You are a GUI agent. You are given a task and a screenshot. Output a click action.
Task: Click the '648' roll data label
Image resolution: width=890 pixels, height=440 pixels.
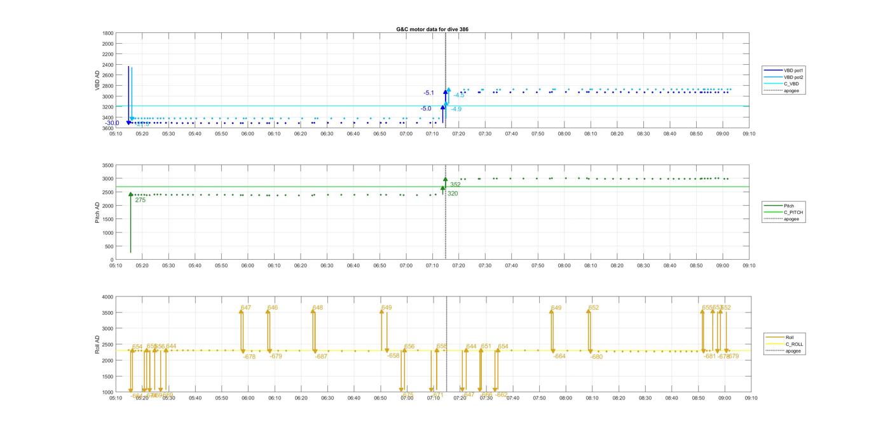(x=318, y=308)
